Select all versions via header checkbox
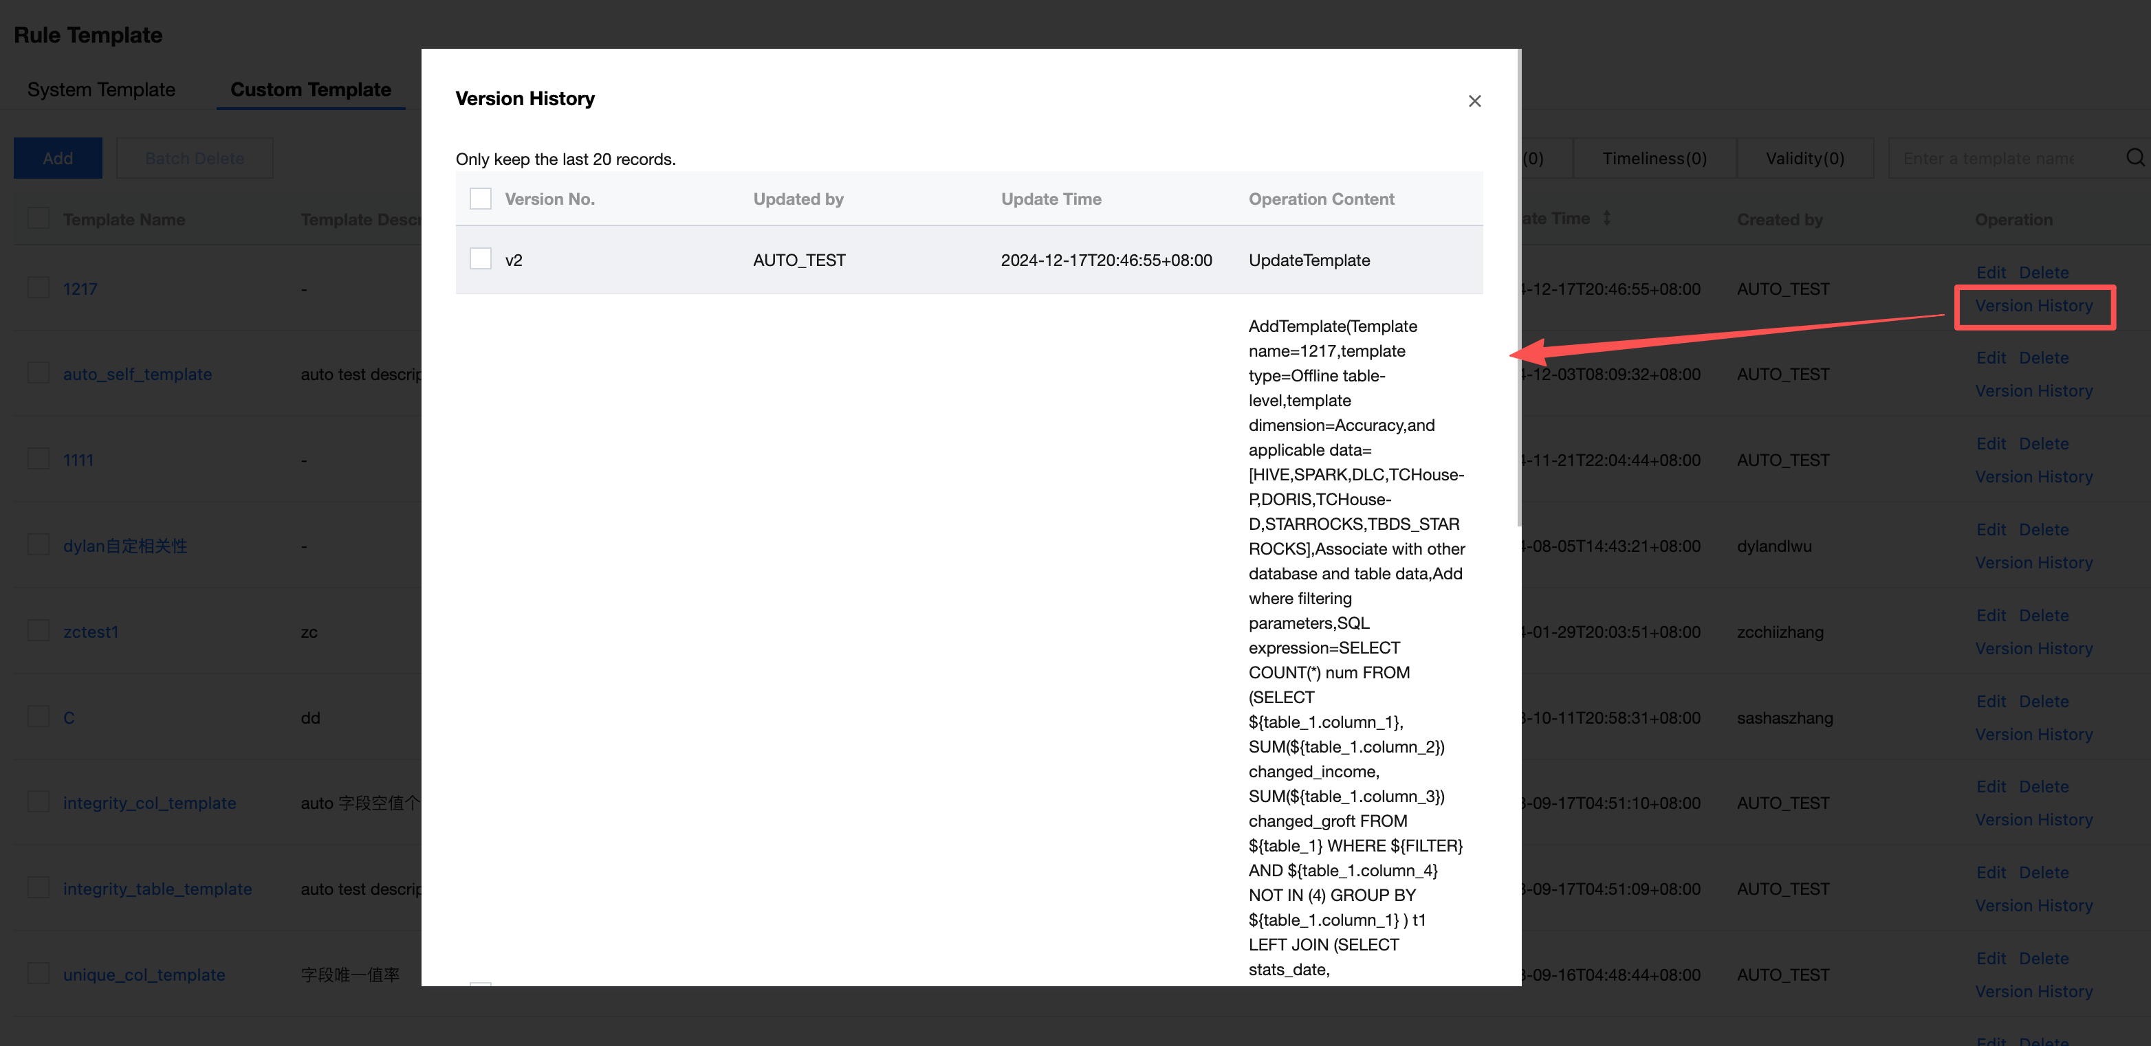Viewport: 2151px width, 1046px height. (x=480, y=199)
